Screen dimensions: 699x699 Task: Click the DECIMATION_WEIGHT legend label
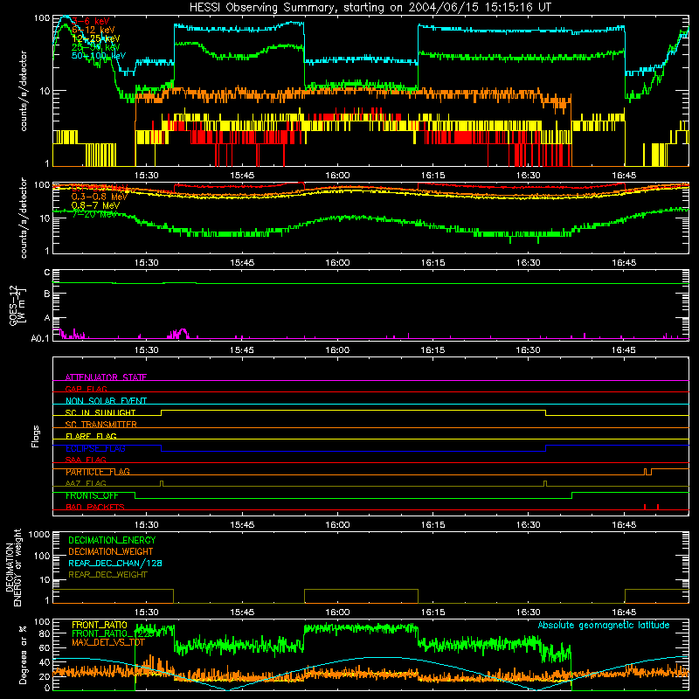(x=111, y=551)
